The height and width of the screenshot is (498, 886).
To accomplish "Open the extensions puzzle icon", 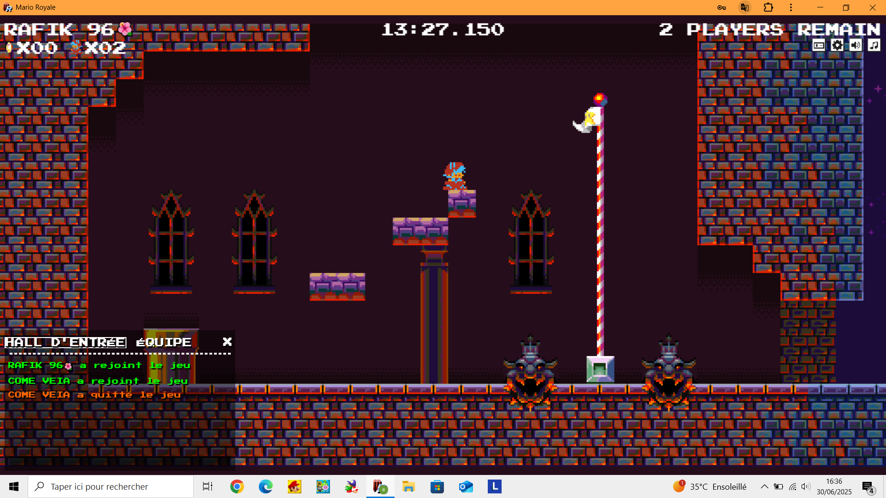I will coord(768,7).
